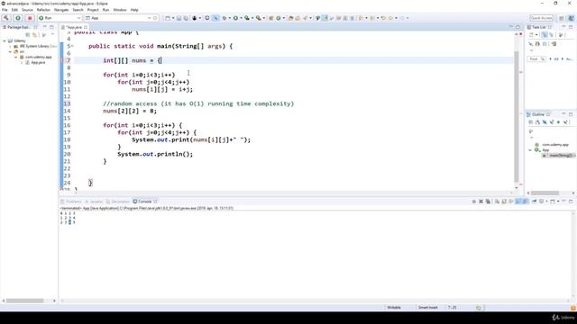Click the New Task icon in Task List
Viewport: 577px width, 324px height.
tap(531, 35)
